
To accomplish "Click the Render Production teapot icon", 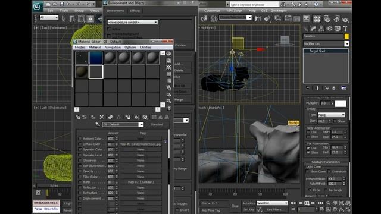I will tap(345, 19).
